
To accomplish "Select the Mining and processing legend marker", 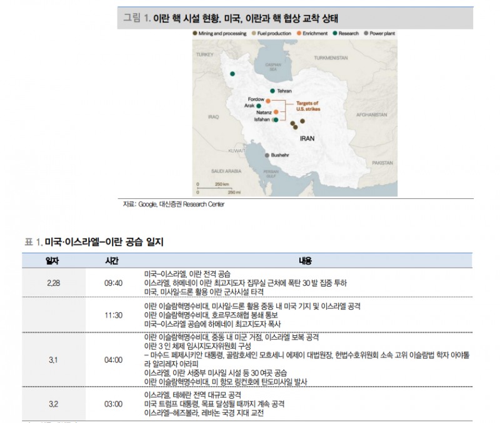I will (x=194, y=33).
